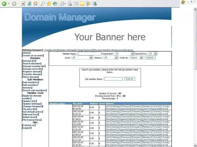Click +Funds for member registered 01:38:21
The width and height of the screenshot is (197, 147).
(x=156, y=117)
